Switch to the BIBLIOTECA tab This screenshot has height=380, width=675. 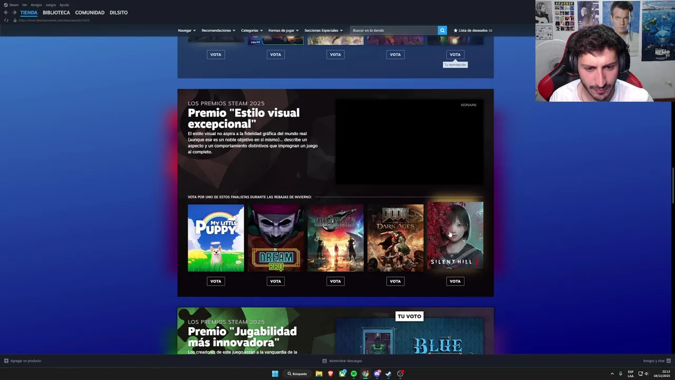[x=56, y=13]
